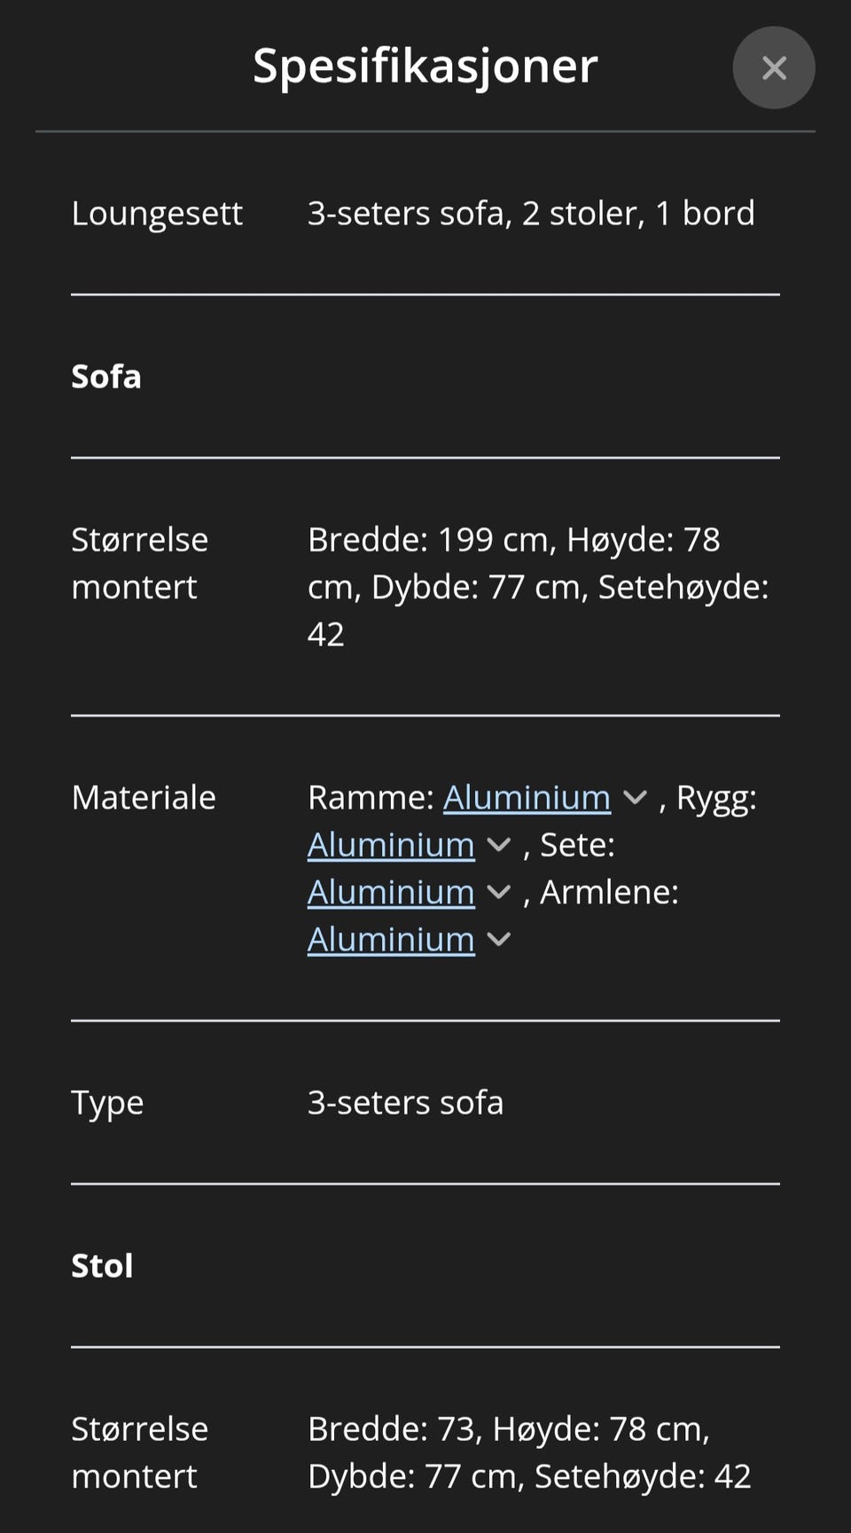This screenshot has width=851, height=1533.
Task: Close the Spesifikasjoner panel with the X icon
Action: [x=774, y=68]
